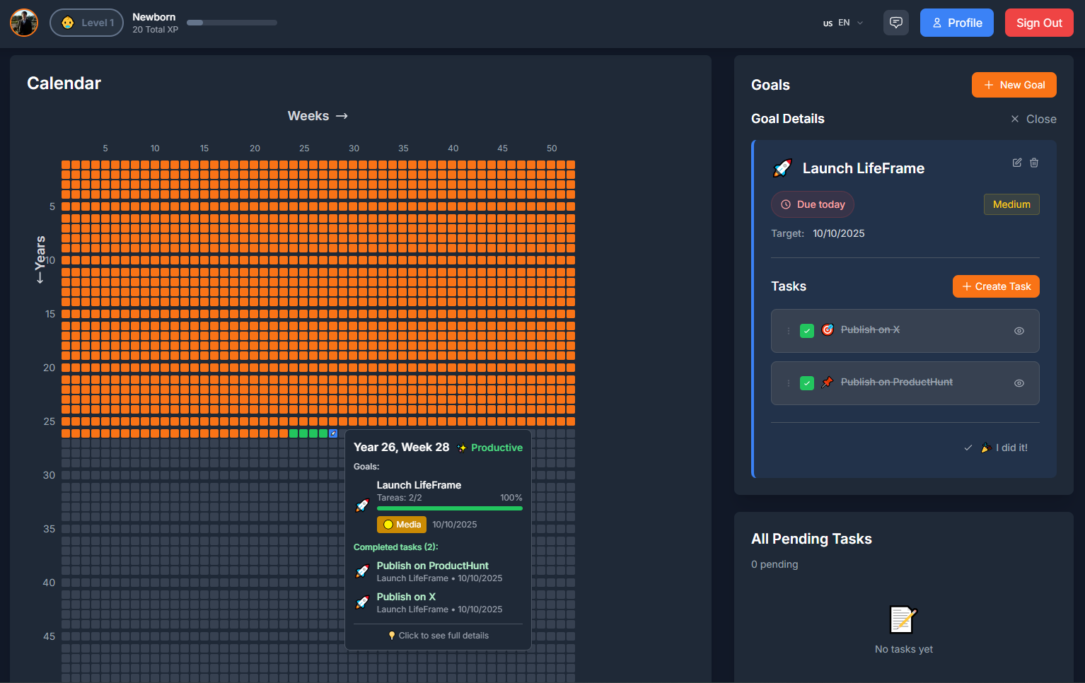1085x683 pixels.
Task: Uncheck the Publish on X task
Action: pos(807,331)
